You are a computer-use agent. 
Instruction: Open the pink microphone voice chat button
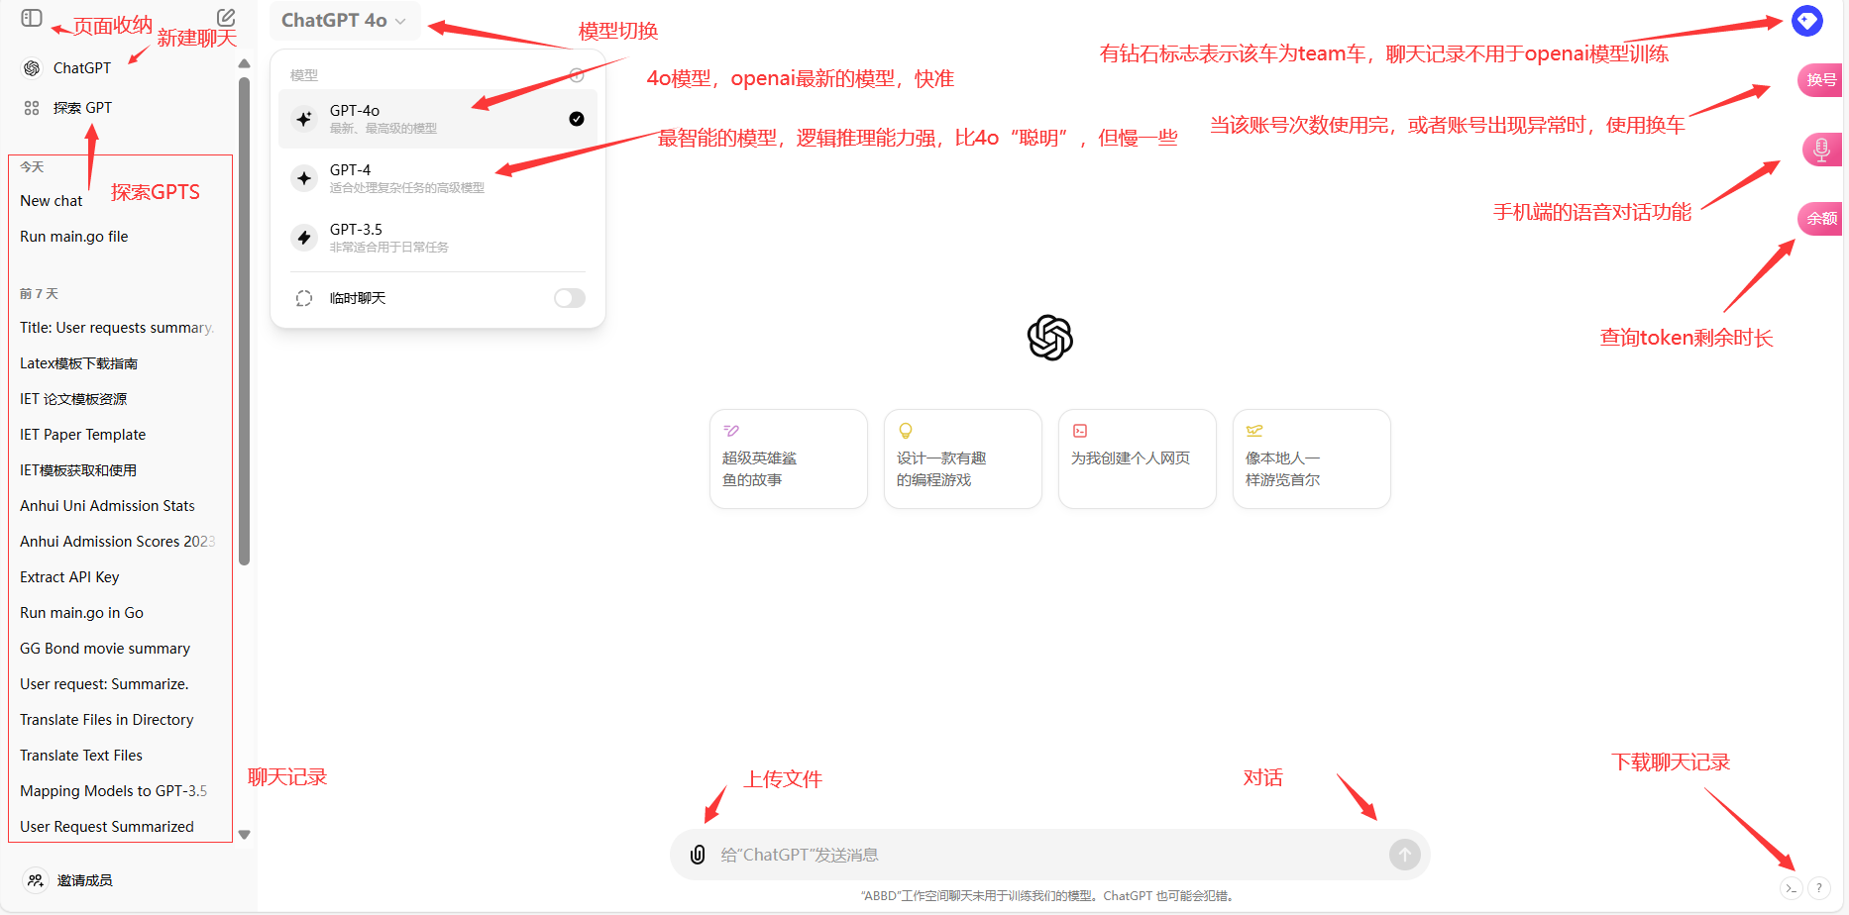click(1820, 150)
